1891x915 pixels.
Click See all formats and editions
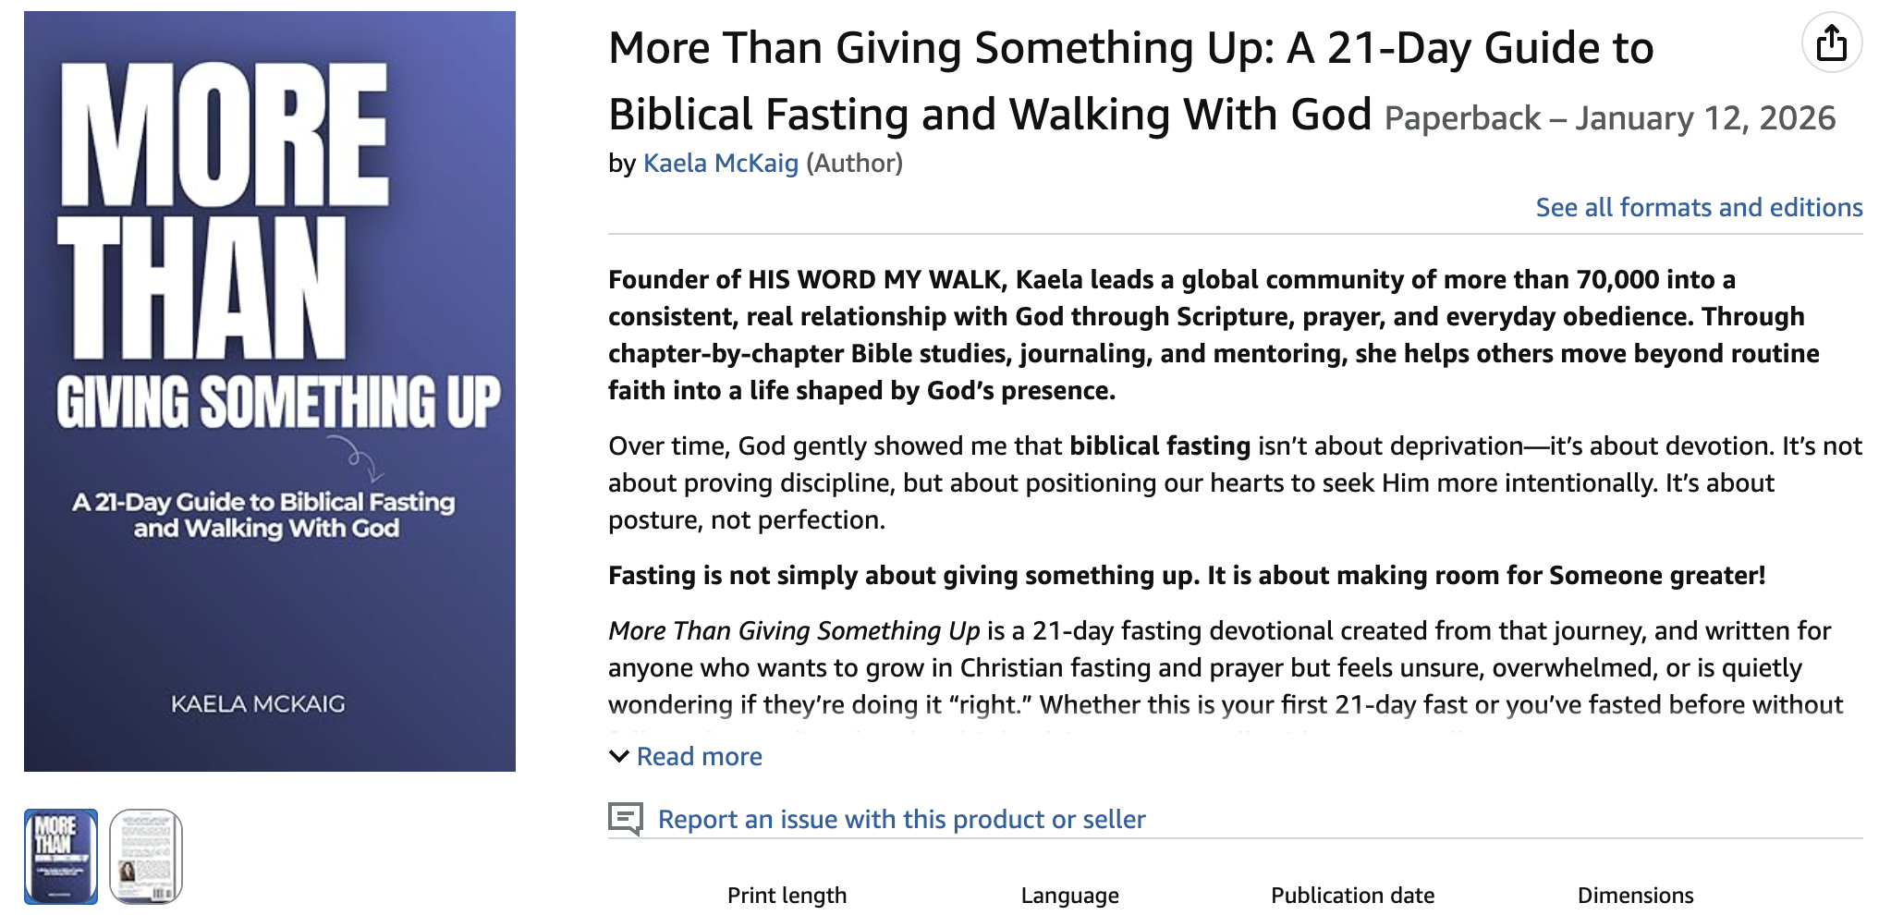(x=1698, y=207)
